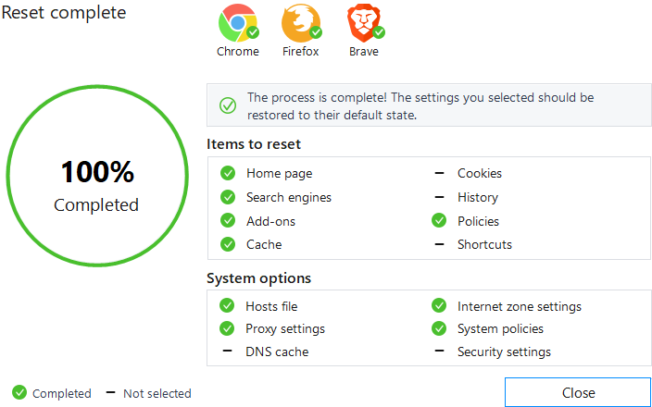Viewport: 652px width, 407px height.
Task: Click the checkmark beside Search engines
Action: tap(228, 197)
